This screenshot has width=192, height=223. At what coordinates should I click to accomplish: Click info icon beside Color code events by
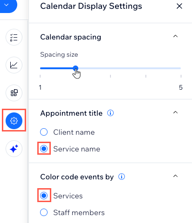pos(122,177)
